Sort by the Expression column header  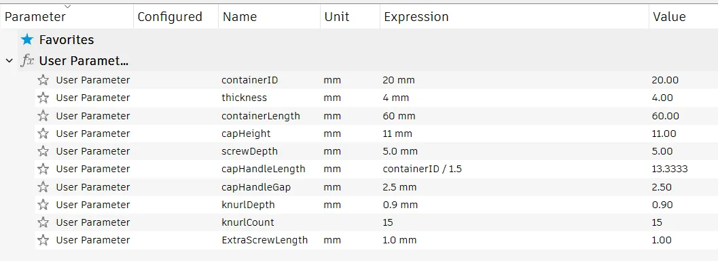coord(416,17)
